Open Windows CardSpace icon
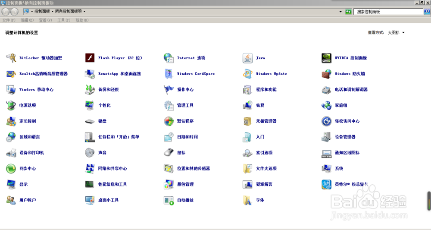The height and width of the screenshot is (230, 431). 169,74
